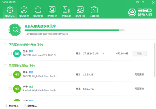Select all drivers under 下列驱动有新版本升级
This screenshot has width=156, height=109.
point(5,45)
